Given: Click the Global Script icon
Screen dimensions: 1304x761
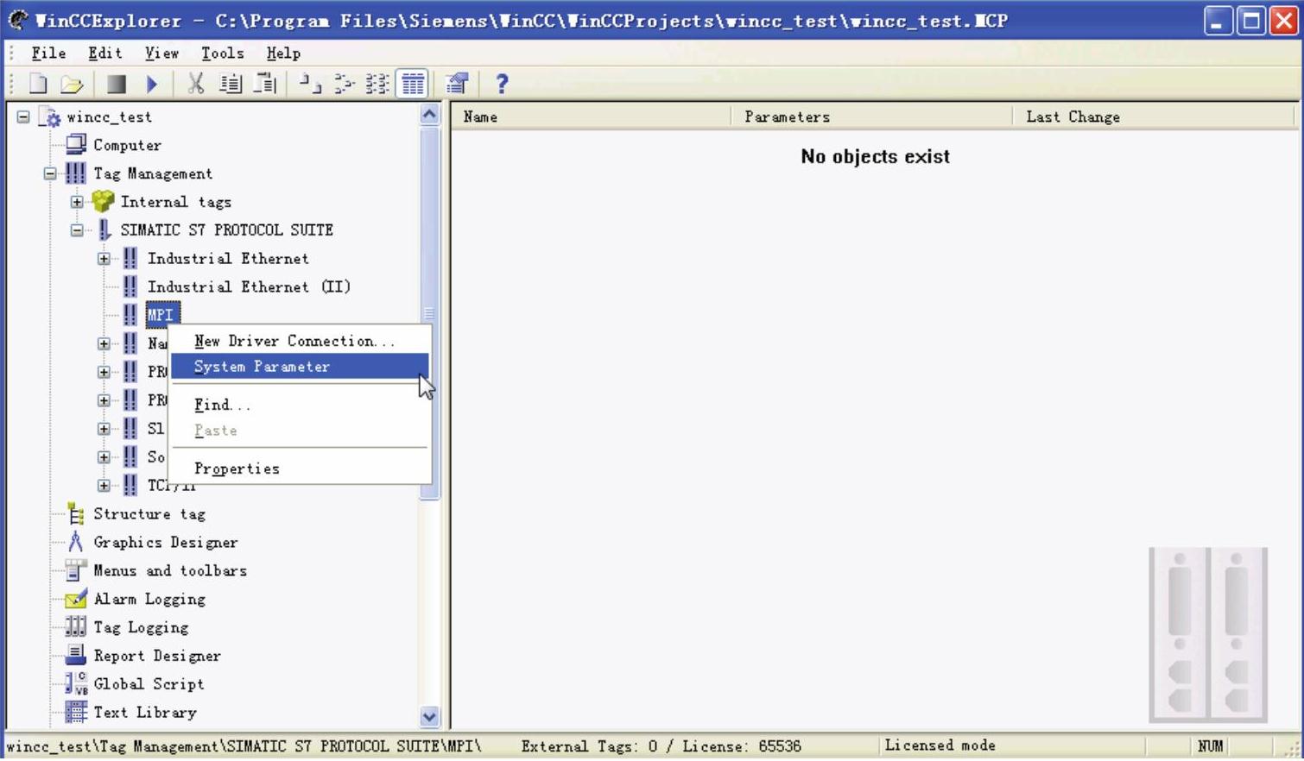Looking at the screenshot, I should [76, 683].
